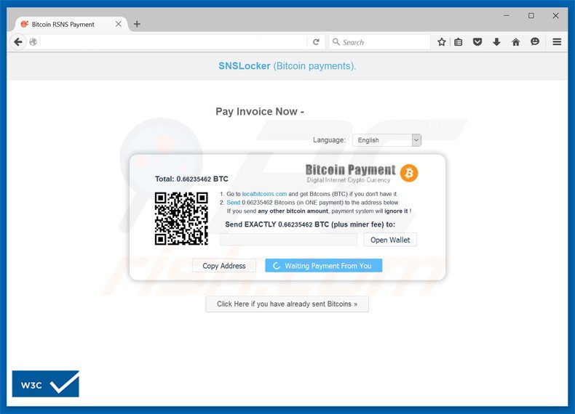Screen dimensions: 575x414
Task: Click the SNSLocker header title
Action: [287, 66]
